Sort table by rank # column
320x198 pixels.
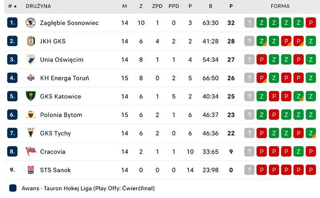12,6
